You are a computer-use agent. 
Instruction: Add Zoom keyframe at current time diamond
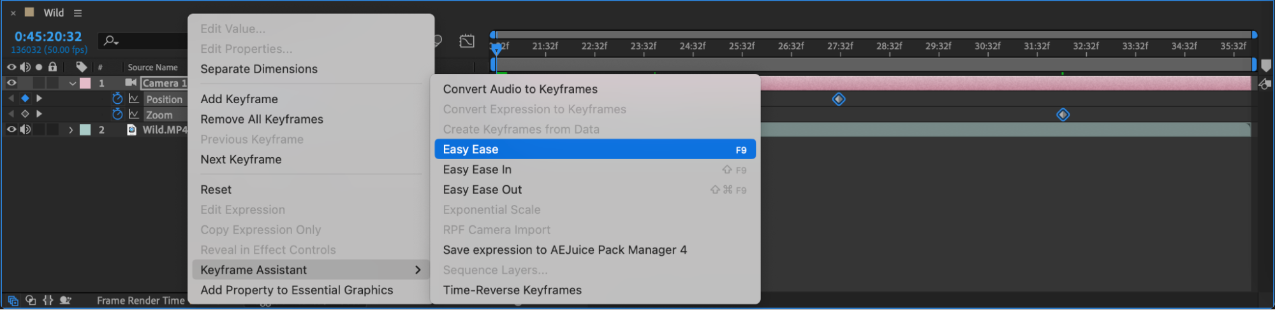(x=25, y=114)
